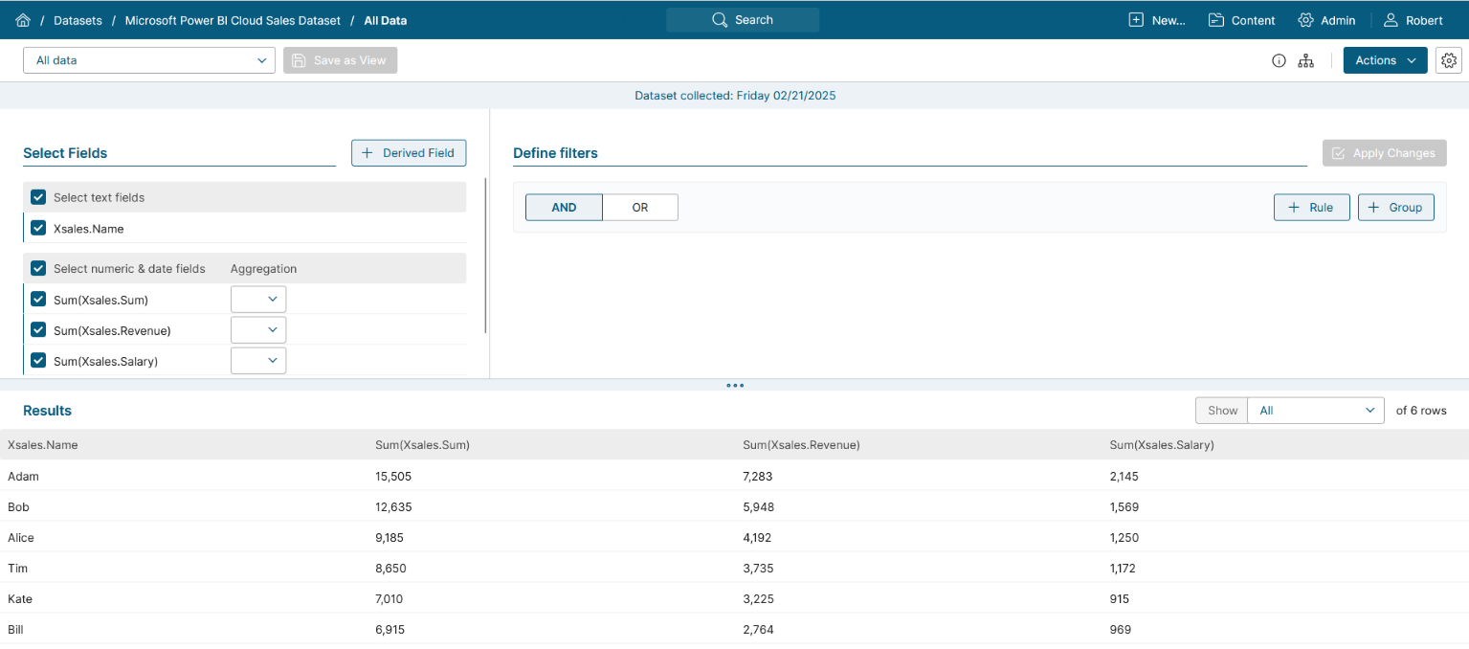Click the New plus icon
Image resolution: width=1469 pixels, height=649 pixels.
(1136, 20)
